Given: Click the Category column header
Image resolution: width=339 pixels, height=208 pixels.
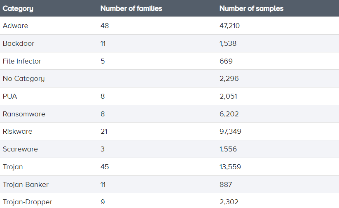Looking at the screenshot, I should tap(18, 8).
